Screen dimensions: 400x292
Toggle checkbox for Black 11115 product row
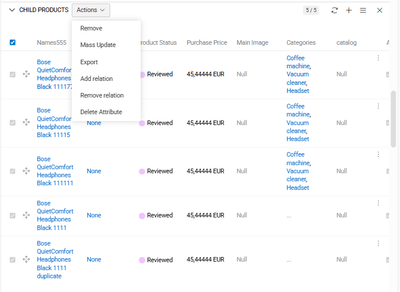click(x=13, y=123)
